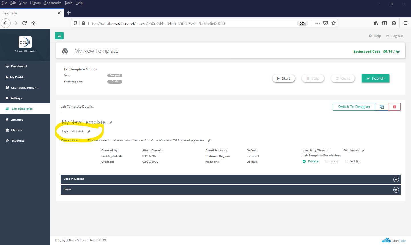Click the OrasiLabs footer logo
This screenshot has height=245, width=411.
[394, 240]
